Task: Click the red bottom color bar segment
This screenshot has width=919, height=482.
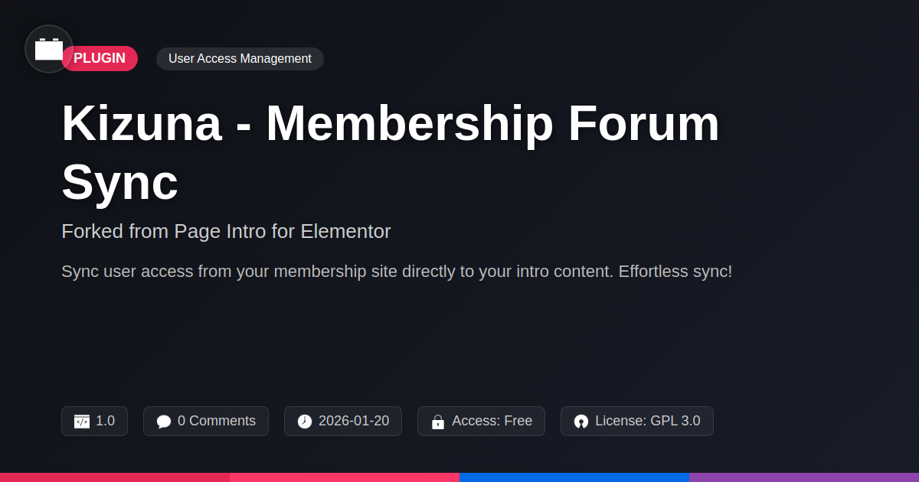Action: tap(115, 477)
